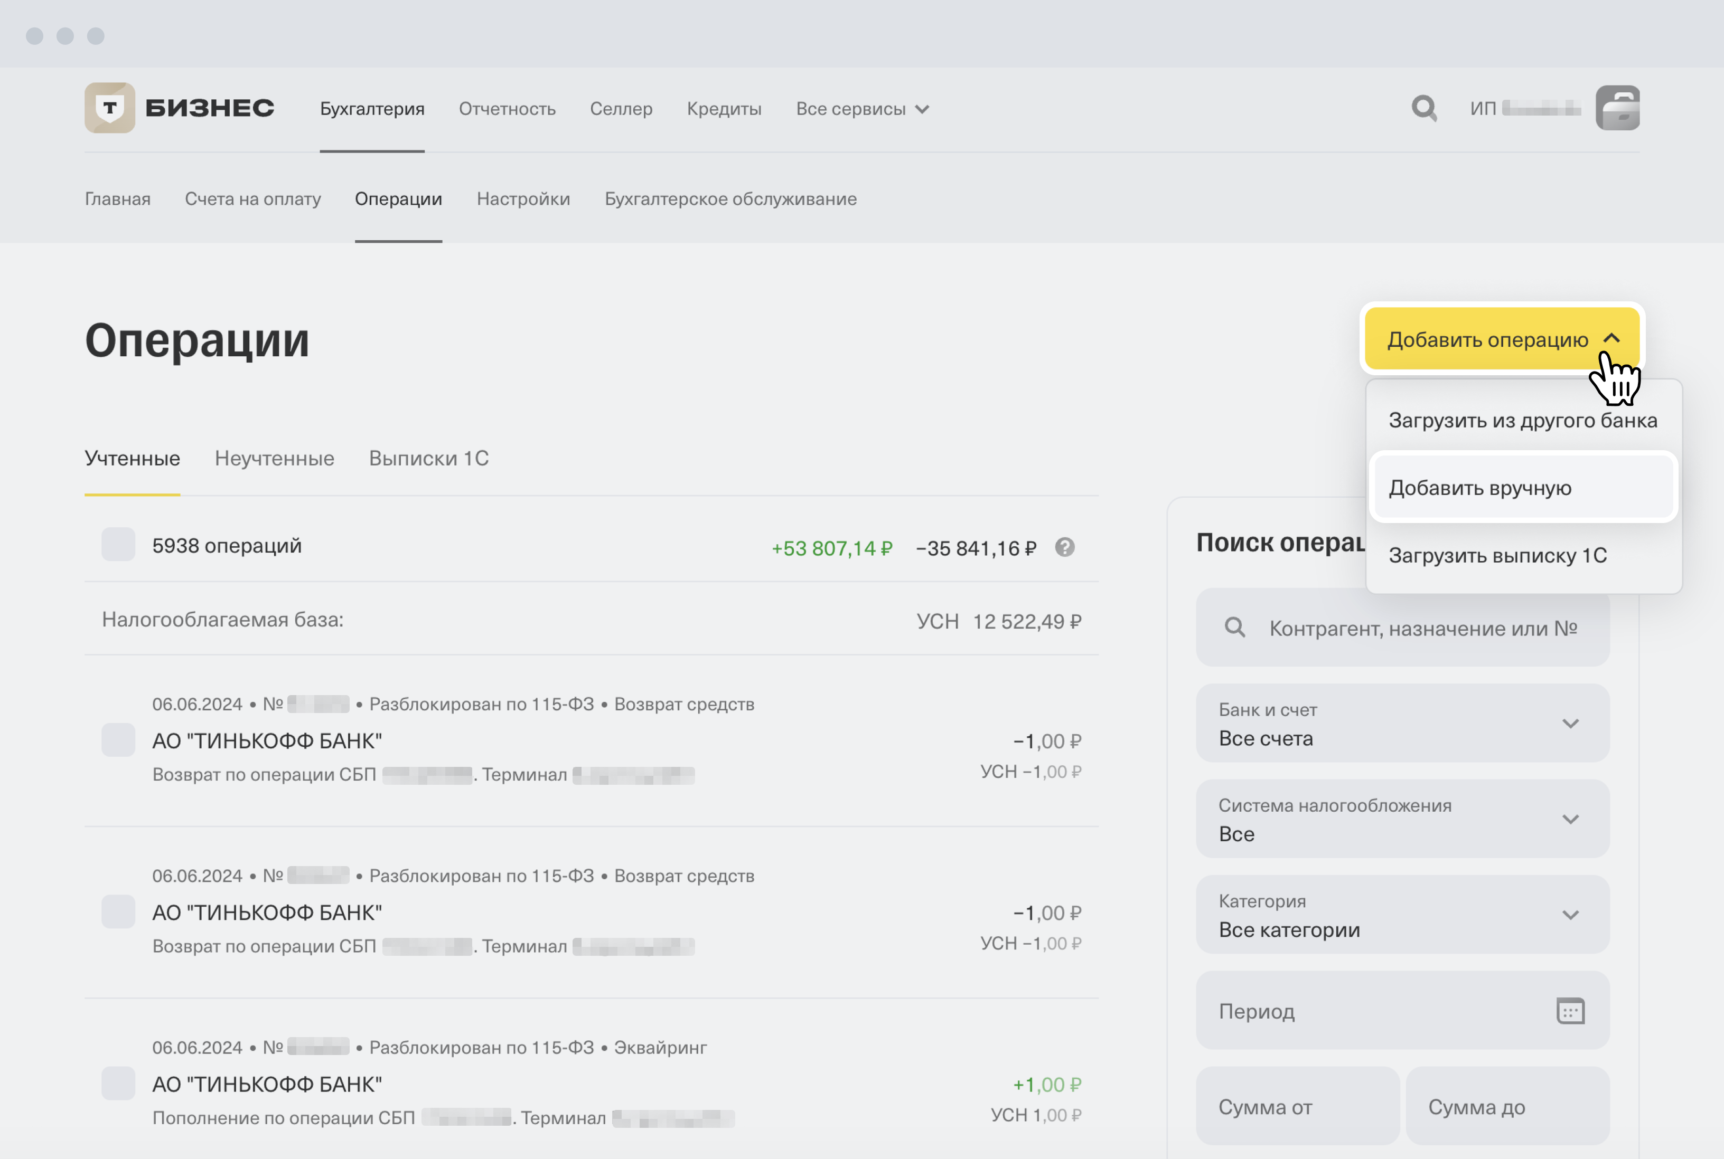Open the calendar icon in Период field

[1570, 1010]
